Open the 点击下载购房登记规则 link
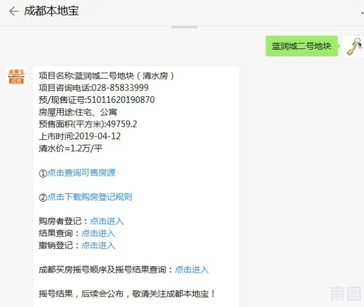The image size is (364, 307). (x=90, y=197)
